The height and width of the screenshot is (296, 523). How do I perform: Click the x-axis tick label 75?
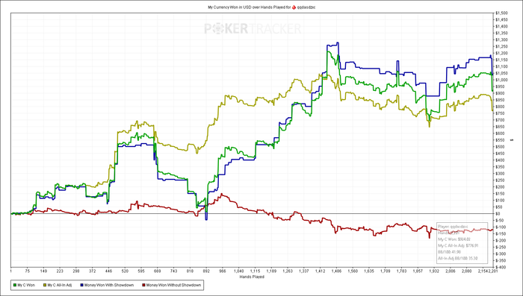(x=28, y=271)
